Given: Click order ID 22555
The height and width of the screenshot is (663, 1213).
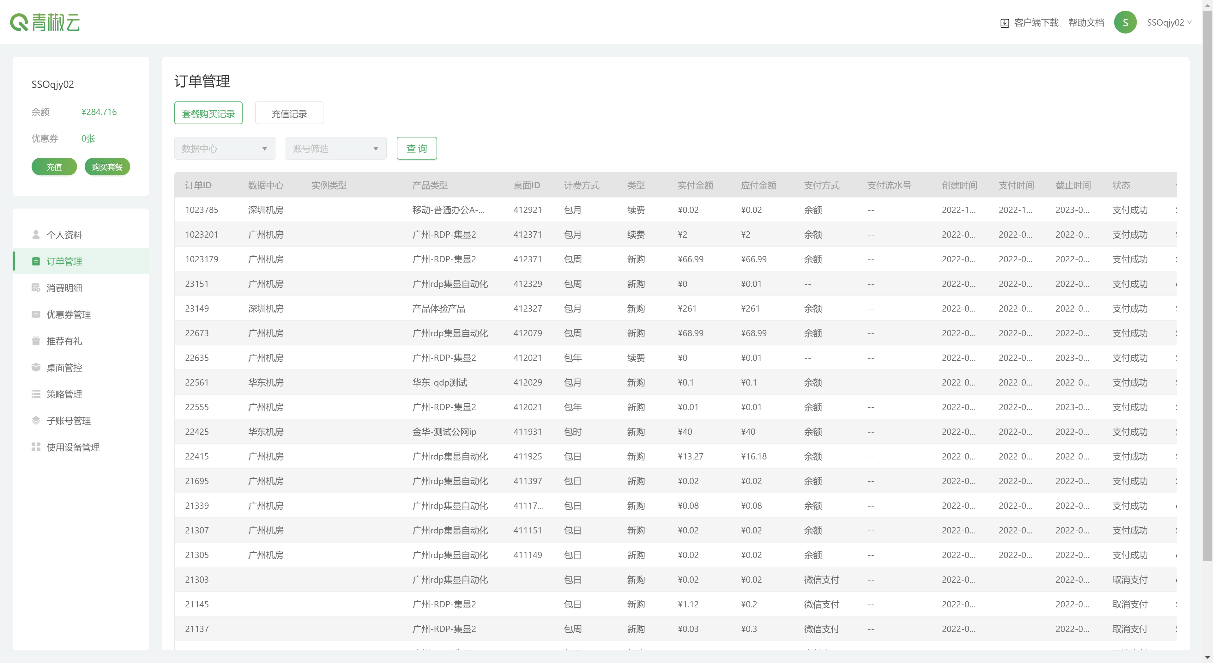Looking at the screenshot, I should coord(197,407).
